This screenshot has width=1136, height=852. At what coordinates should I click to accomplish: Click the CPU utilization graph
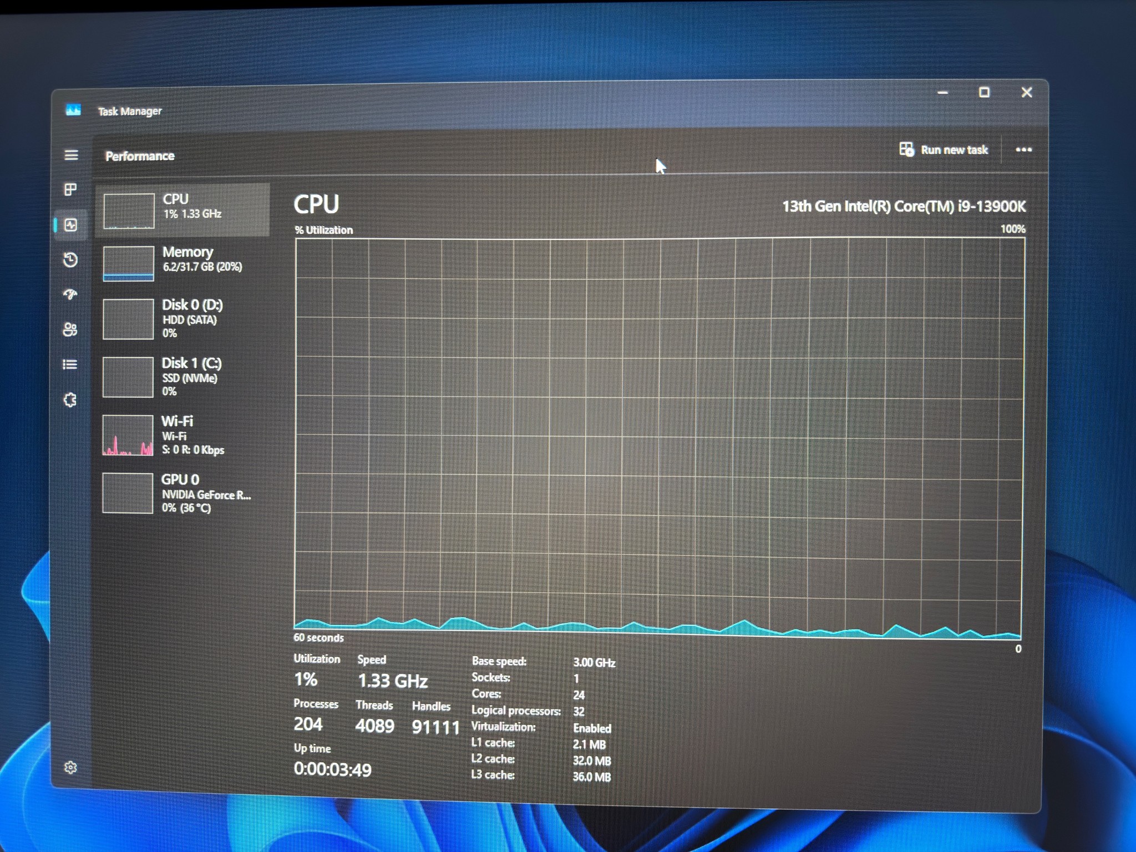click(x=658, y=439)
